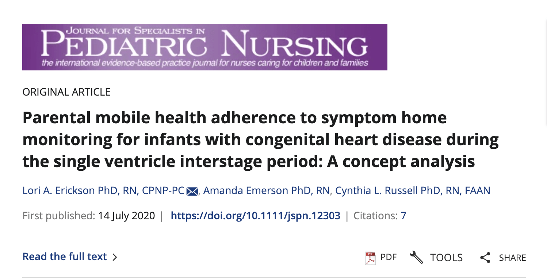Click the share network icon
Viewport: 547px width, 278px height.
tap(485, 258)
